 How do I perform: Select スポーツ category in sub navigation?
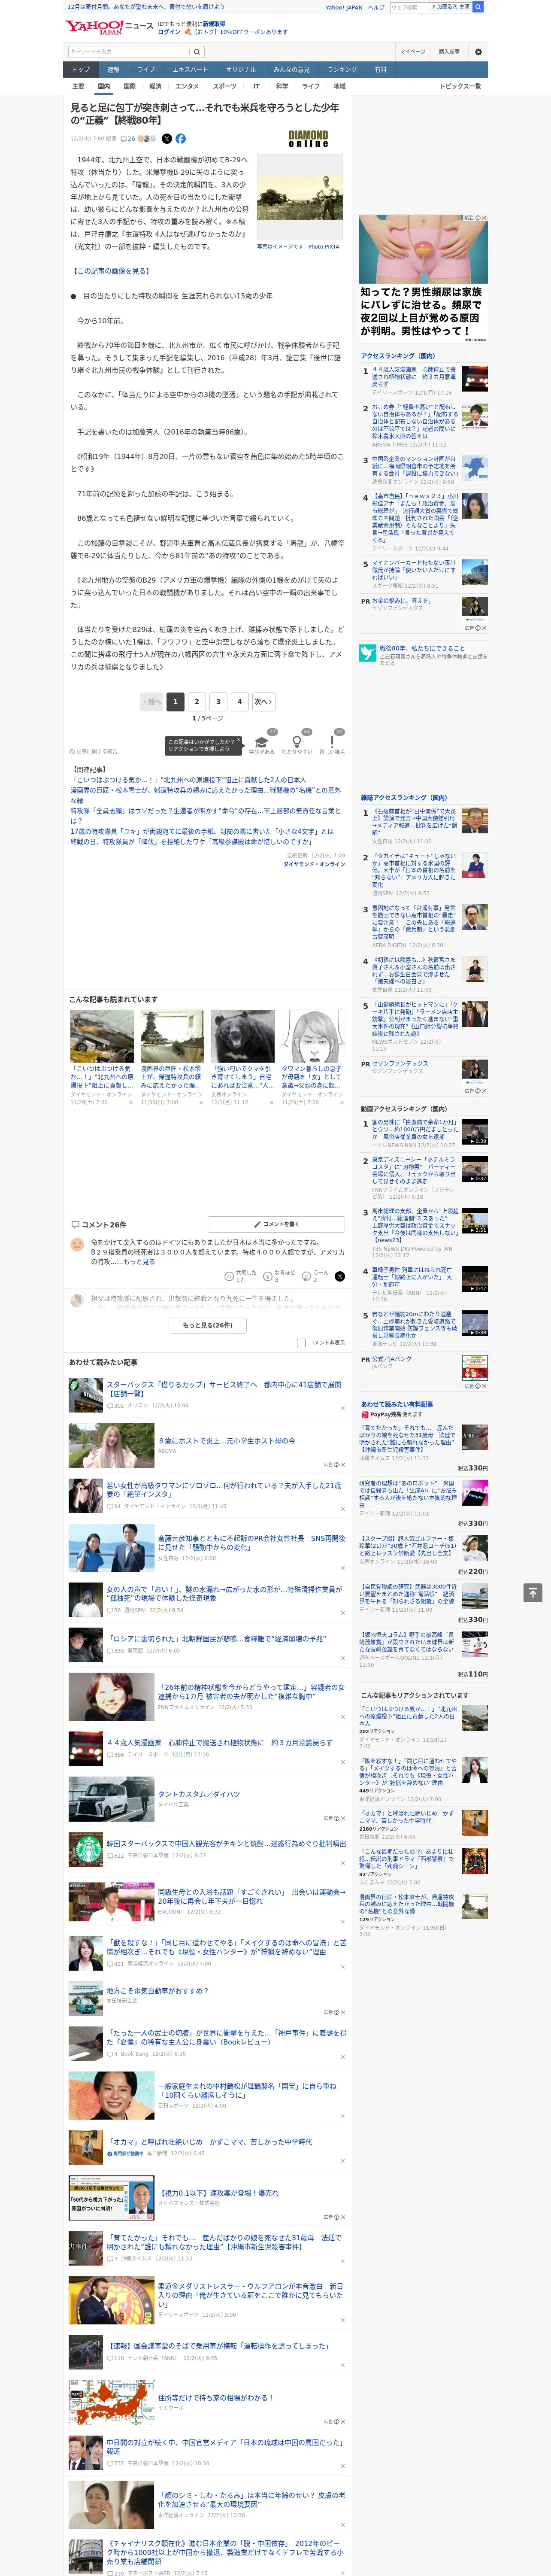click(225, 86)
